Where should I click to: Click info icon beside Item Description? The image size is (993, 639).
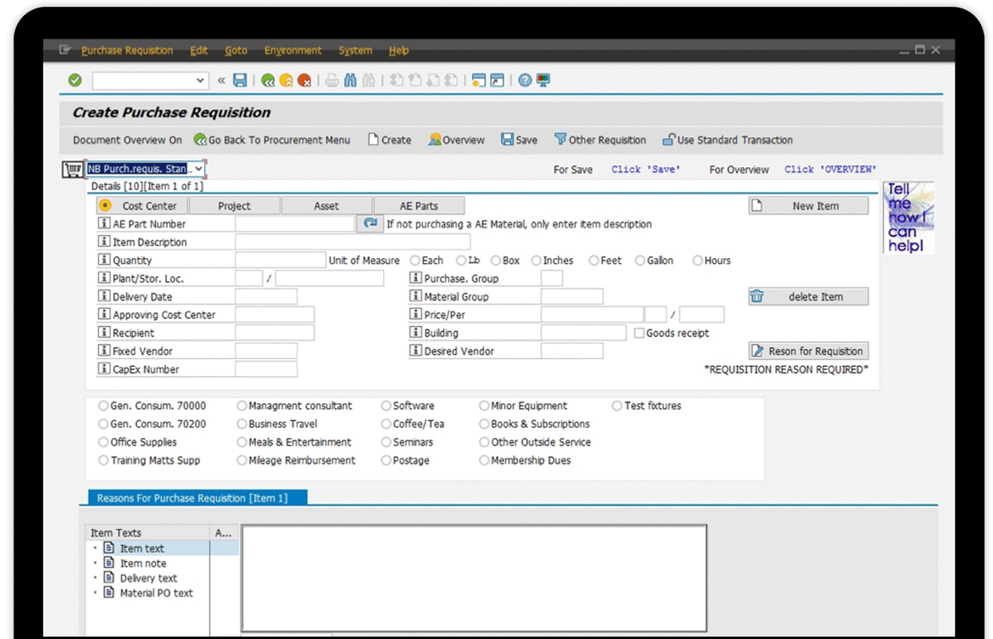[104, 241]
